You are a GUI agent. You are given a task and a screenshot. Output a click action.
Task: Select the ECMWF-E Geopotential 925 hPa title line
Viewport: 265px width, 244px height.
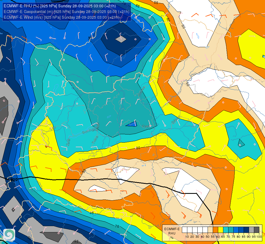pyautogui.click(x=66, y=12)
